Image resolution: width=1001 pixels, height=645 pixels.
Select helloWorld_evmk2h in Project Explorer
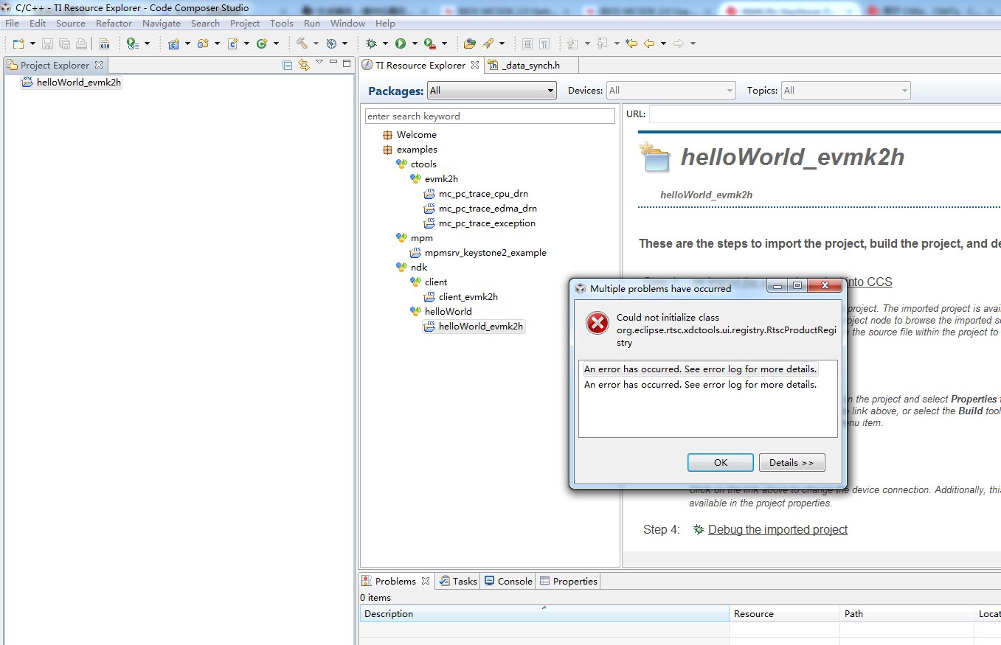tap(71, 82)
